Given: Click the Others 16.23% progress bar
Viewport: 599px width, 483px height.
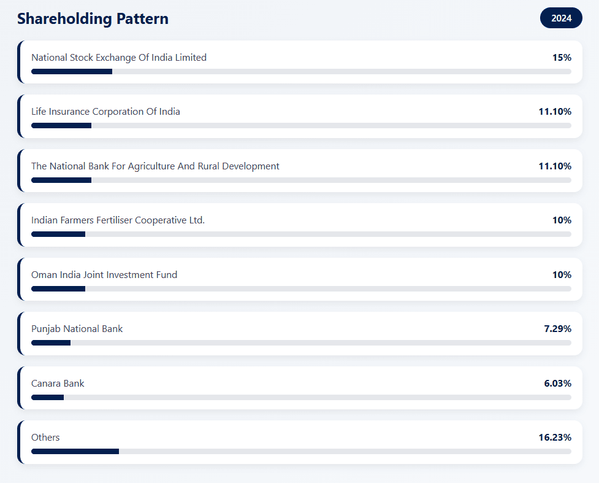Looking at the screenshot, I should pyautogui.click(x=300, y=452).
